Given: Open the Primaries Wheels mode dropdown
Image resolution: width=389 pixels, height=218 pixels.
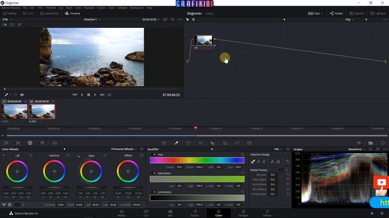Looking at the screenshot, I should 124,149.
